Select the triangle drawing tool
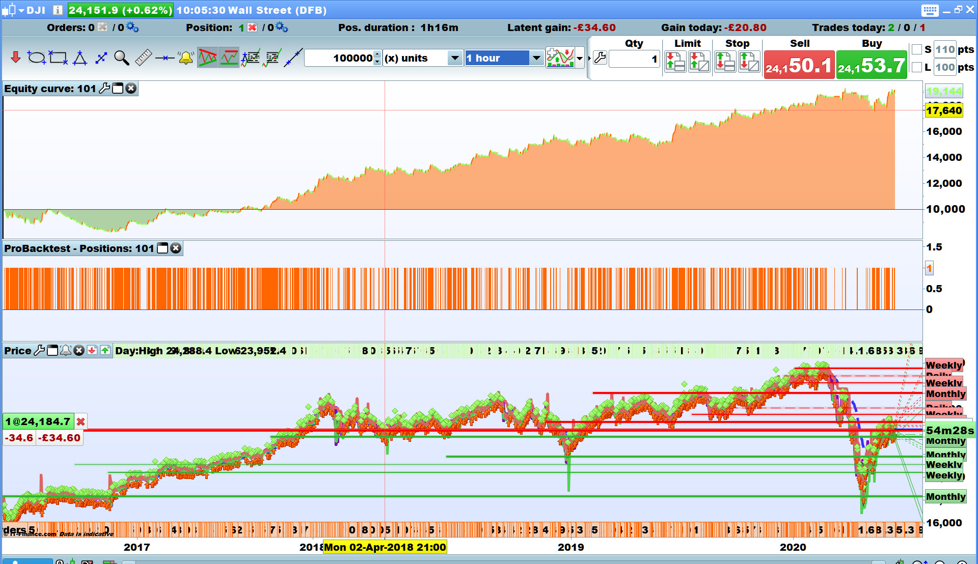 80,59
